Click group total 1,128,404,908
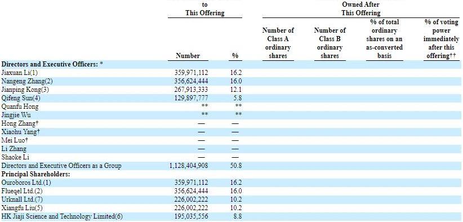 click(189, 166)
